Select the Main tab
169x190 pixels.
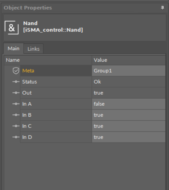13,49
